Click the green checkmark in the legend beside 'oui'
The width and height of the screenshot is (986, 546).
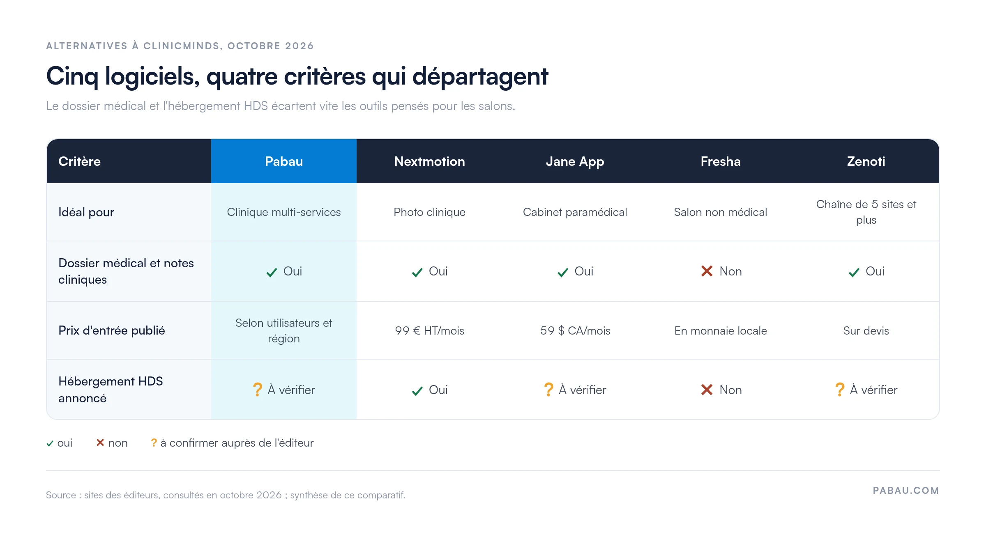[x=50, y=443]
